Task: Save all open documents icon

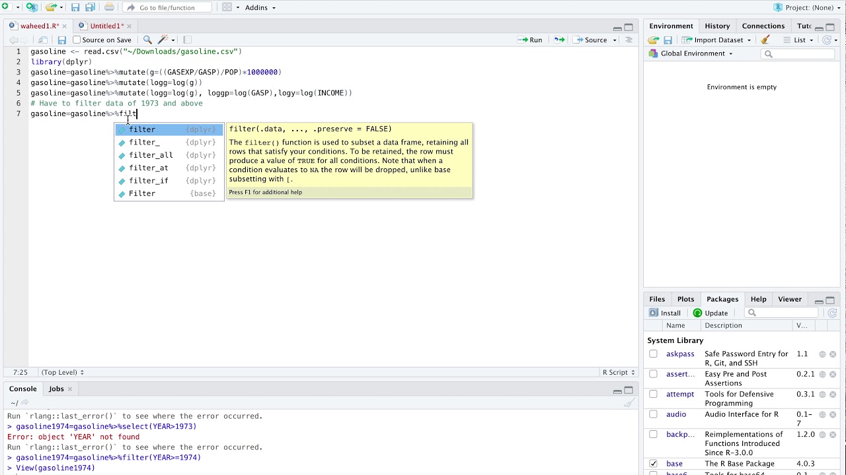Action: pyautogui.click(x=90, y=7)
